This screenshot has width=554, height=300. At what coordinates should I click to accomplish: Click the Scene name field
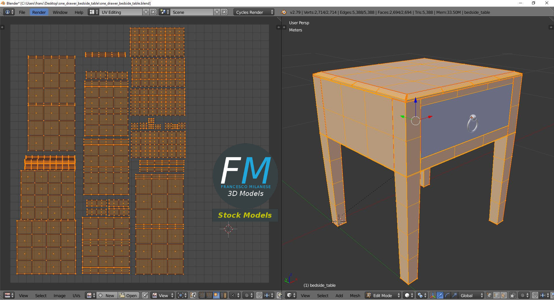coord(192,12)
